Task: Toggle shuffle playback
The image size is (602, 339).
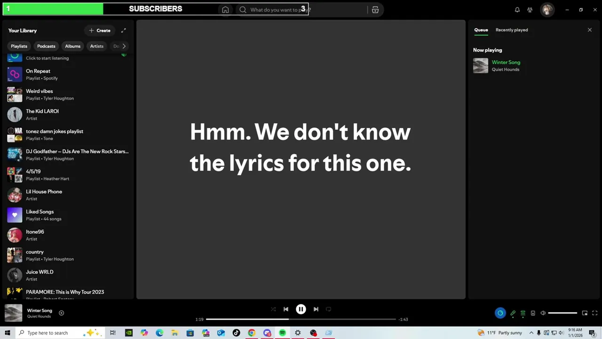Action: pyautogui.click(x=273, y=309)
